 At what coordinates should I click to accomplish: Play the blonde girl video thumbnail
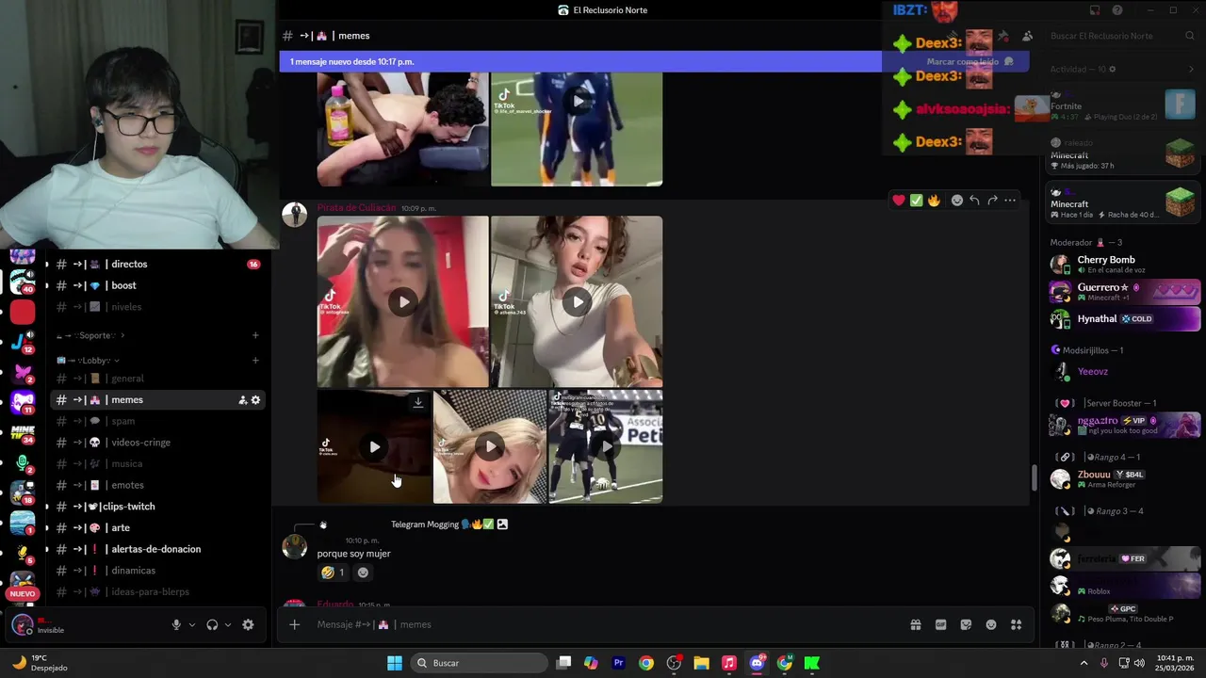[490, 447]
